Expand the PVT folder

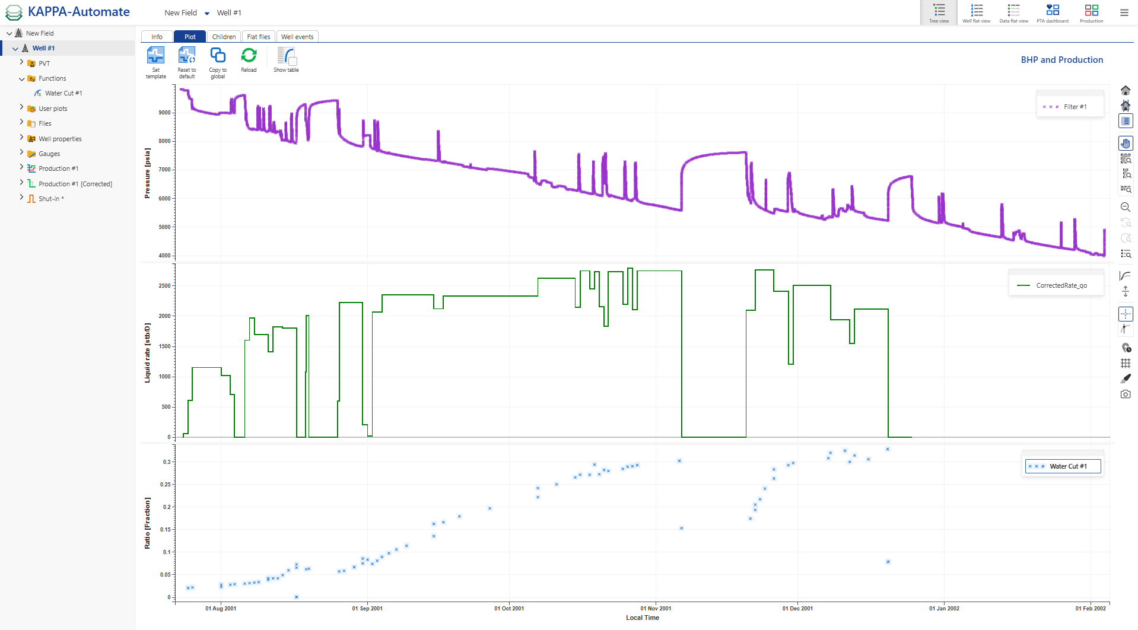(x=22, y=63)
